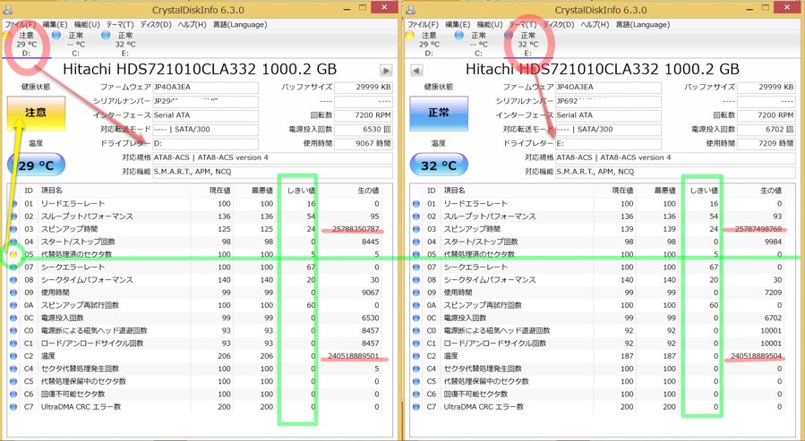Click 最悪値 column header in right window
Image resolution: width=805 pixels, height=441 pixels.
[x=656, y=191]
